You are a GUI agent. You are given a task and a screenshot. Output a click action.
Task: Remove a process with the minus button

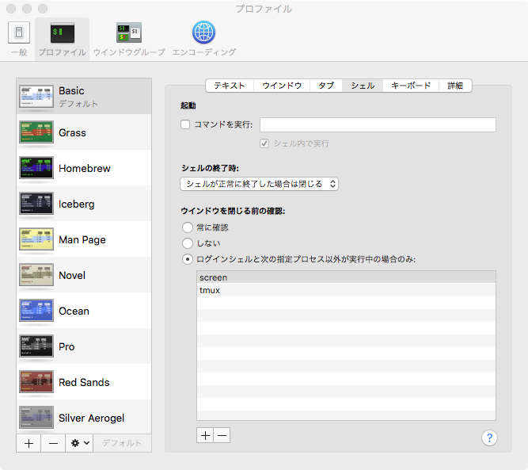point(222,435)
